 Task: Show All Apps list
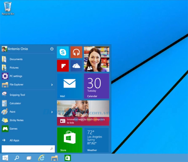(x=14, y=140)
